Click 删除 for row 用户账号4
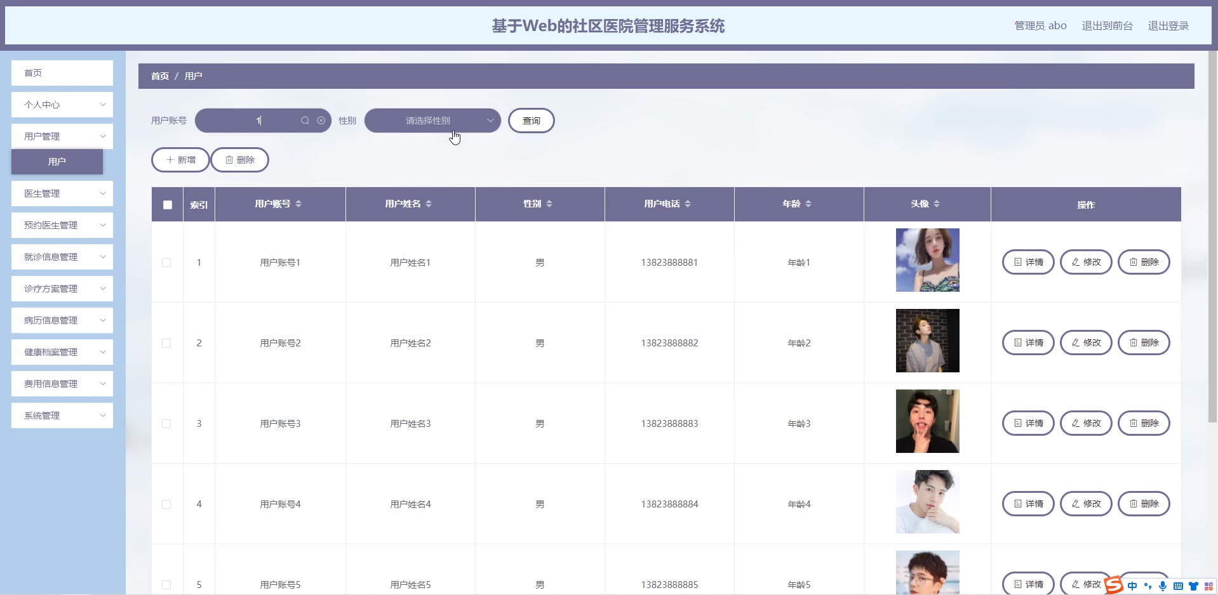This screenshot has height=595, width=1218. pyautogui.click(x=1144, y=504)
